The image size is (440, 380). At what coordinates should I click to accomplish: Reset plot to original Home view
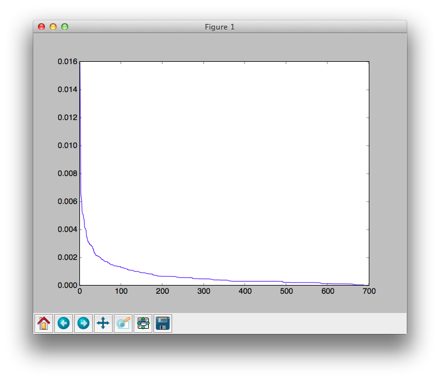[44, 323]
